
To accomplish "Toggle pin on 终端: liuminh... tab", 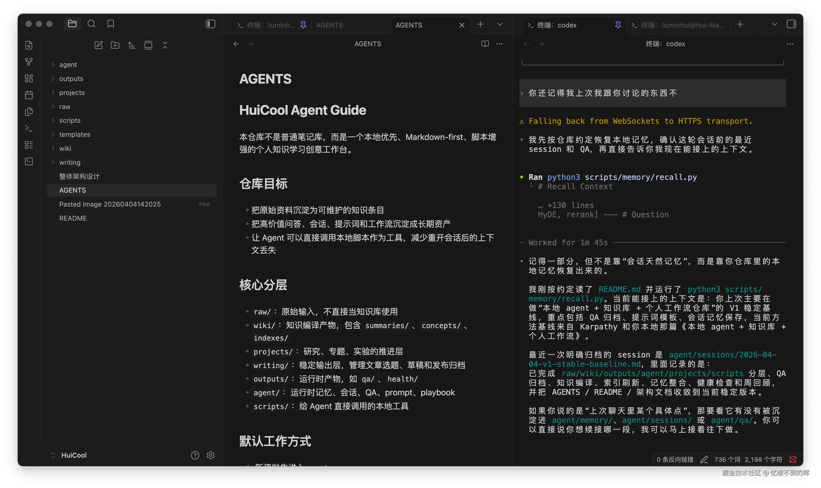I will coord(303,25).
